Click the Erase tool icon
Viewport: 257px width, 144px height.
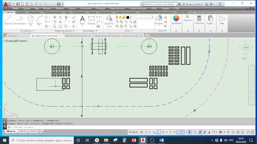[x=74, y=17]
